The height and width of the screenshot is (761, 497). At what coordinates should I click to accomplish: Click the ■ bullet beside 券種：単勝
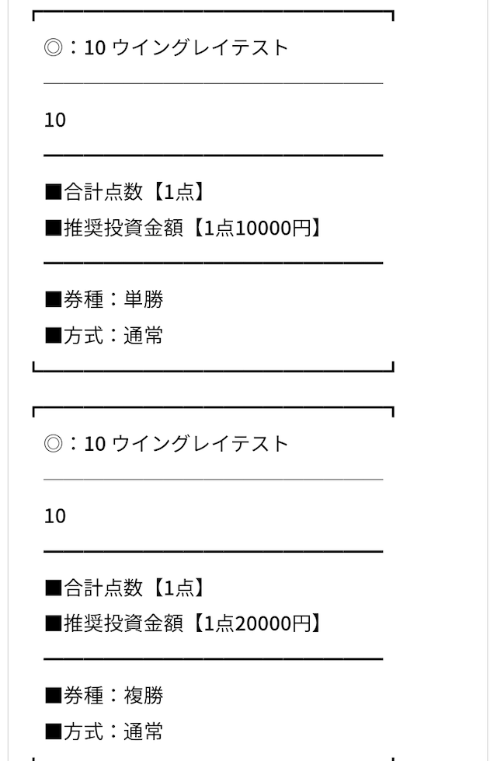[53, 299]
